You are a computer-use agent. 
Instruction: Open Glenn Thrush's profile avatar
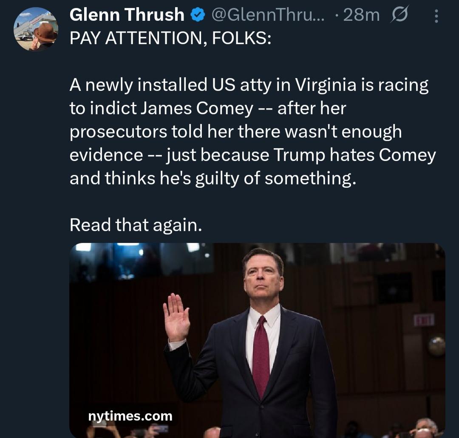pyautogui.click(x=36, y=29)
